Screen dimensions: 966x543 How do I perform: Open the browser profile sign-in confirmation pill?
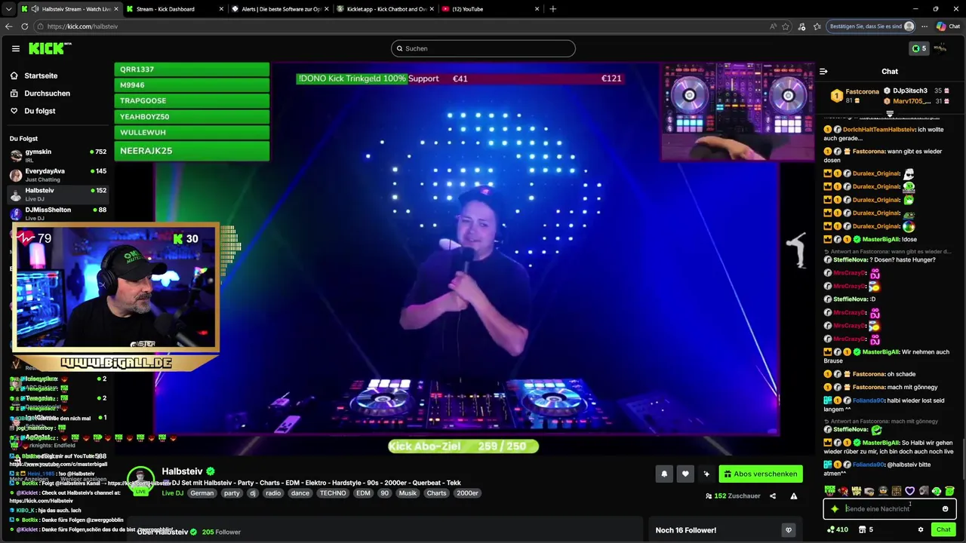[872, 26]
